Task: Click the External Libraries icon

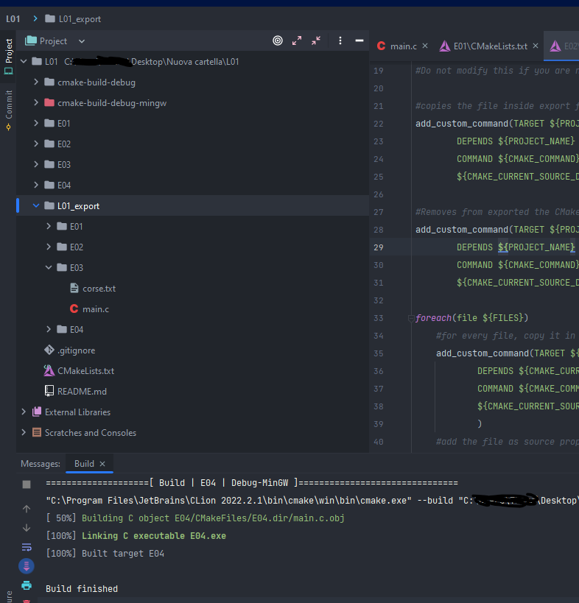Action: point(37,412)
